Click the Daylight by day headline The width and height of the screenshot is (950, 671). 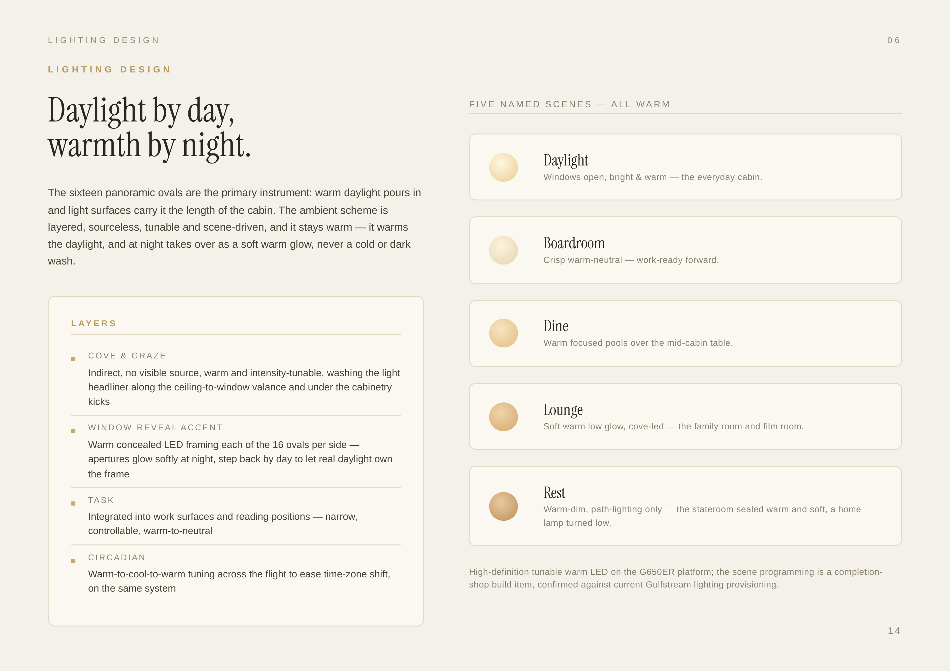tap(149, 127)
